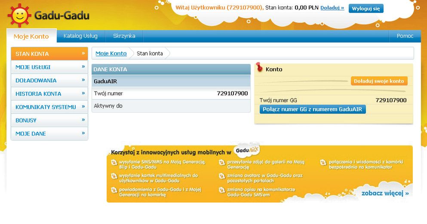Click the 'Twój numer GG' label

pyautogui.click(x=278, y=100)
